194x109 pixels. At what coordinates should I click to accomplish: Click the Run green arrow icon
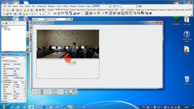click(x=27, y=14)
